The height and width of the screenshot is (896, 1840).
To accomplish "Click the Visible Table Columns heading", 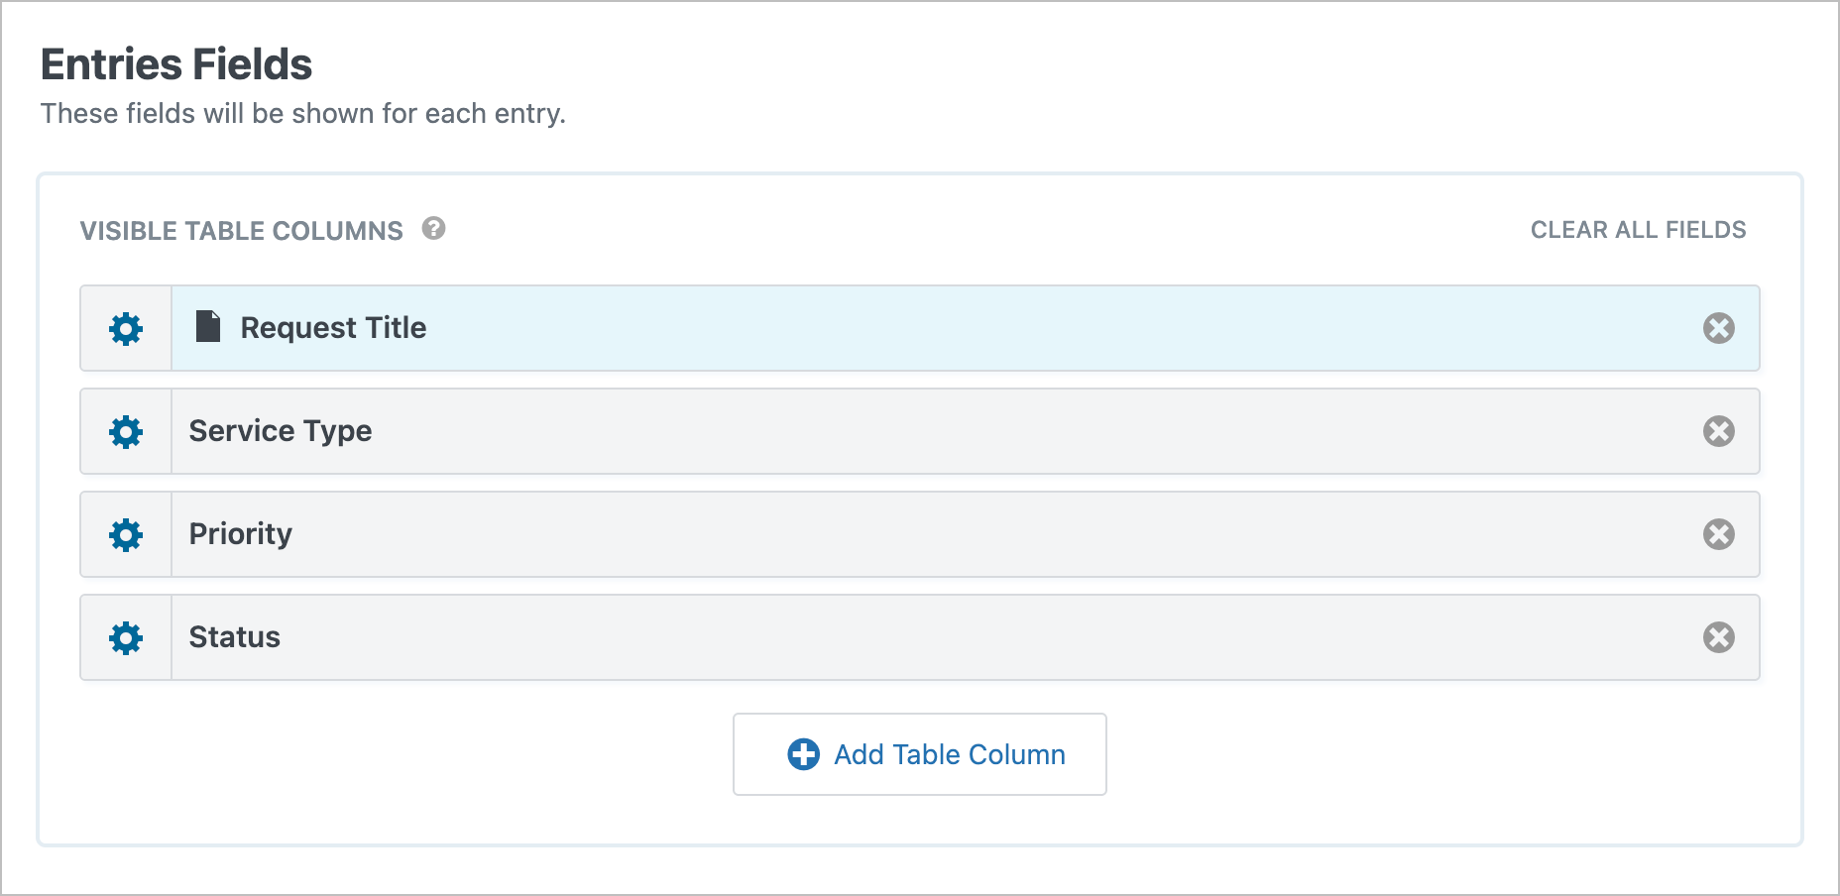I will (x=242, y=230).
